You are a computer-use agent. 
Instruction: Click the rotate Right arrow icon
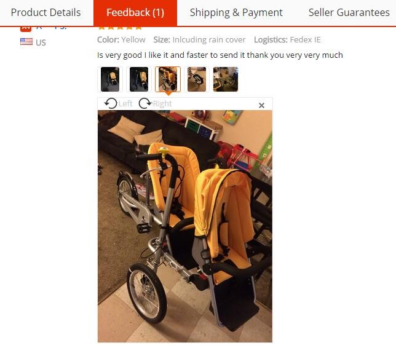coord(145,103)
